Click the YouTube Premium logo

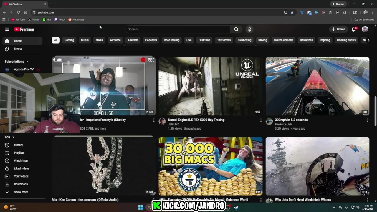point(24,29)
